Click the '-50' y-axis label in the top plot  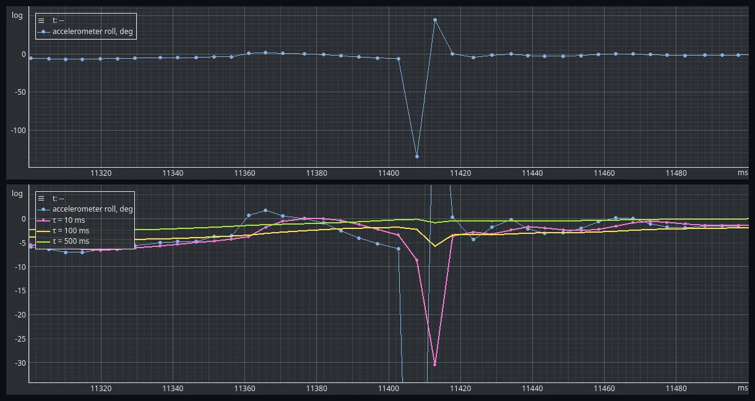click(20, 92)
